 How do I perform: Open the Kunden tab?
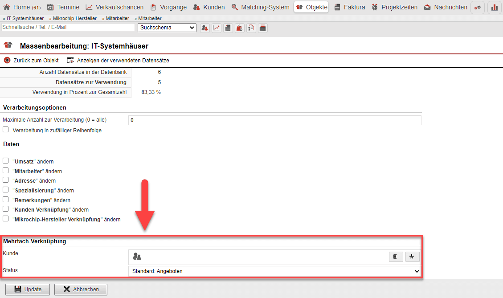[x=209, y=7]
